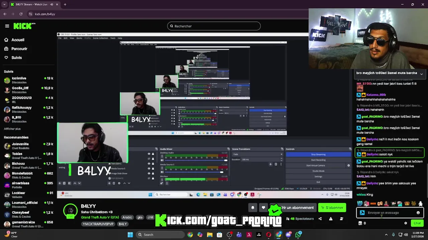The image size is (428, 240).
Task: Open Opera browser from the taskbar
Action: coord(269,235)
